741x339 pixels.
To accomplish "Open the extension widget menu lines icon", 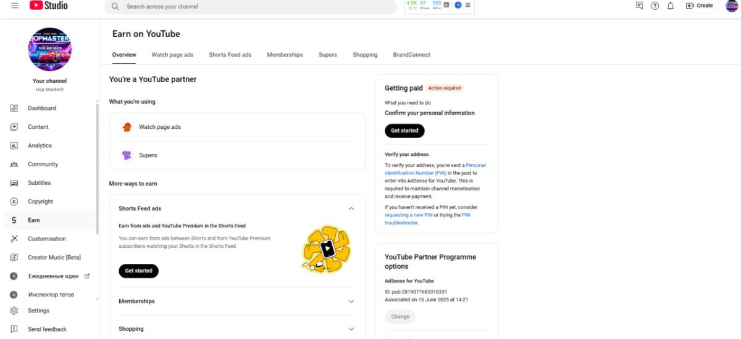I will (467, 5).
